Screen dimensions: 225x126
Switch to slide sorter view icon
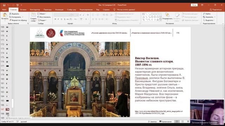click(x=182, y=121)
